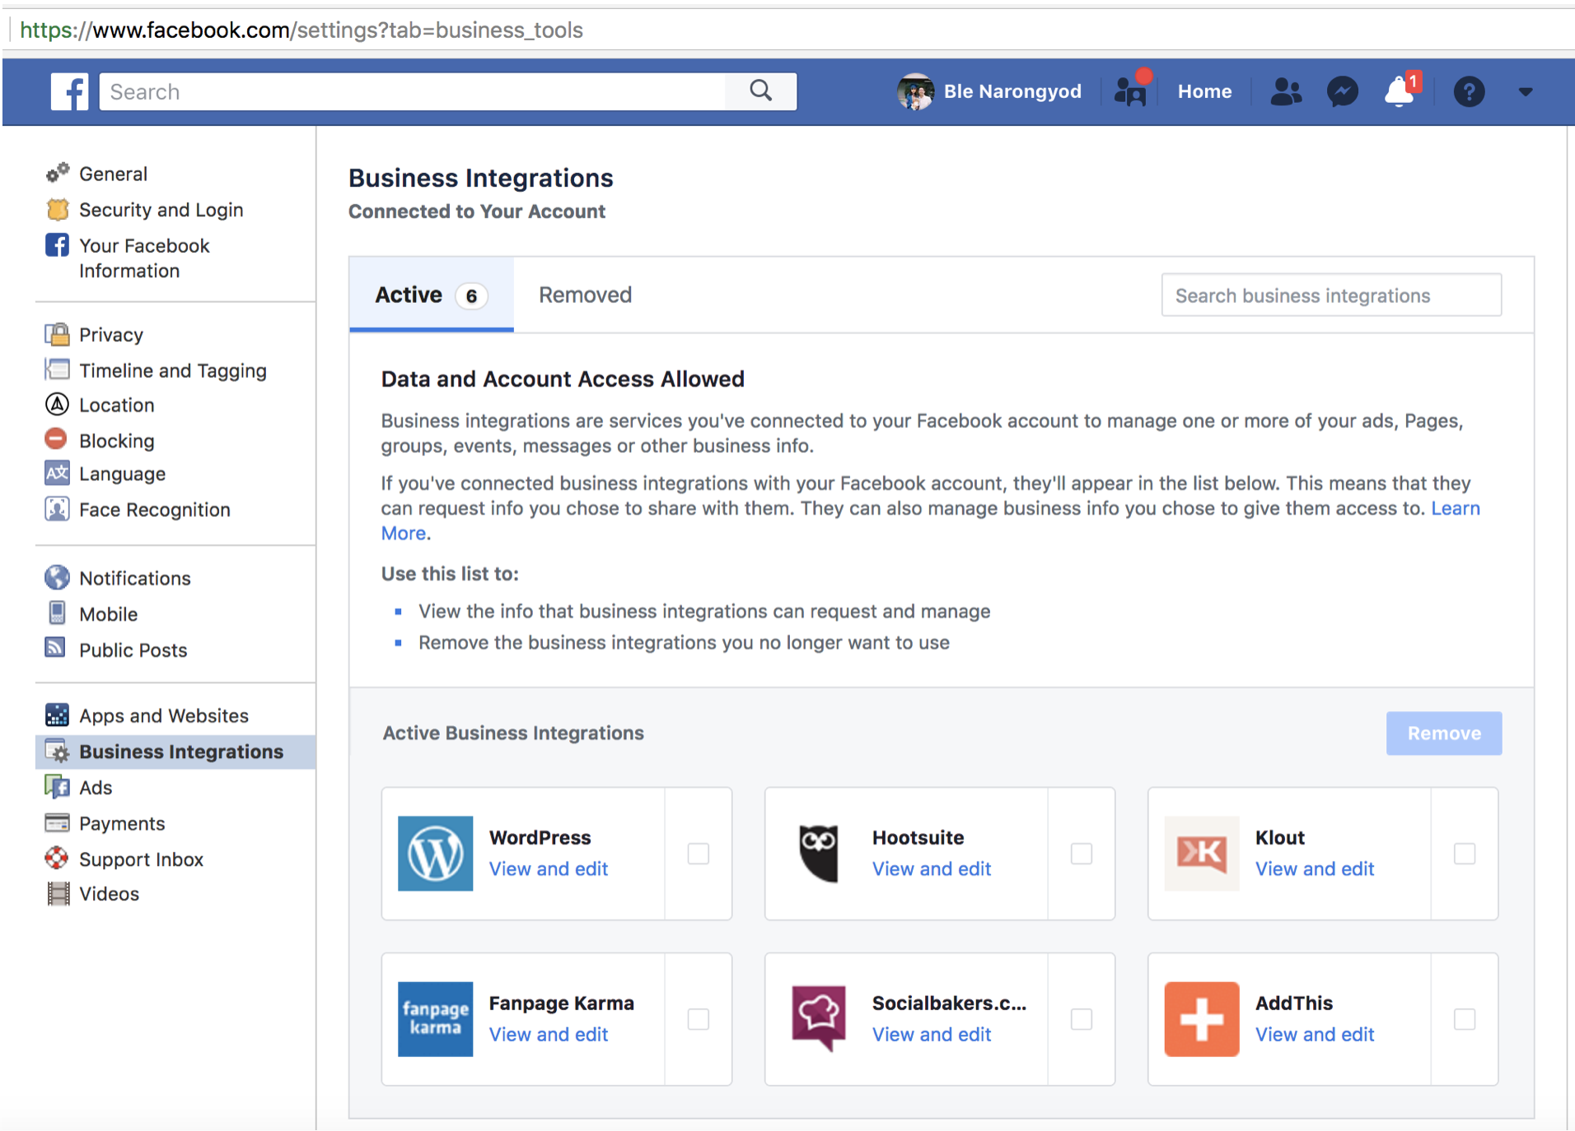Click the Timeline and Tagging icon
The width and height of the screenshot is (1575, 1131).
click(x=57, y=370)
